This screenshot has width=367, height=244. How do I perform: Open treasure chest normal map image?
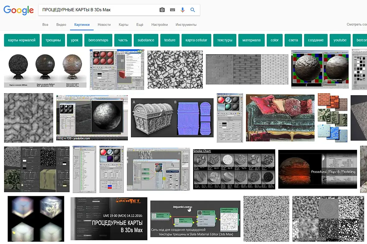[x=172, y=118]
